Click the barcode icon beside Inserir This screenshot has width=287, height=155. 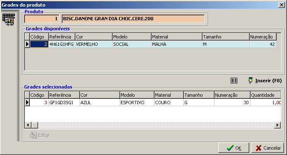click(x=234, y=81)
